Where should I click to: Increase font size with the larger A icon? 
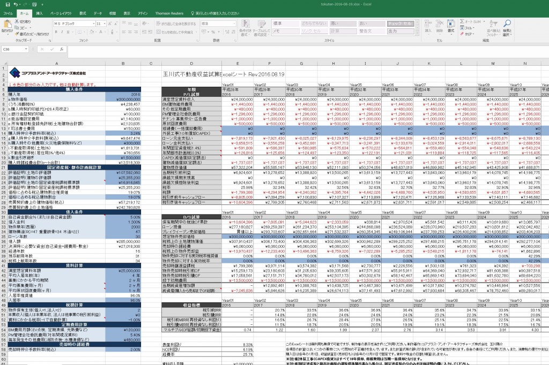110,24
